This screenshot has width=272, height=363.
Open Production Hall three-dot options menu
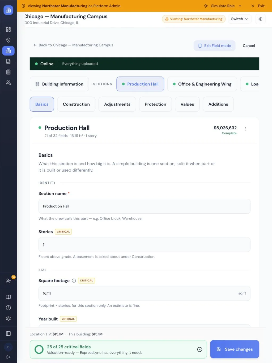(x=245, y=129)
